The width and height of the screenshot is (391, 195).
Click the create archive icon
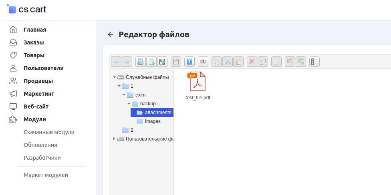click(301, 62)
